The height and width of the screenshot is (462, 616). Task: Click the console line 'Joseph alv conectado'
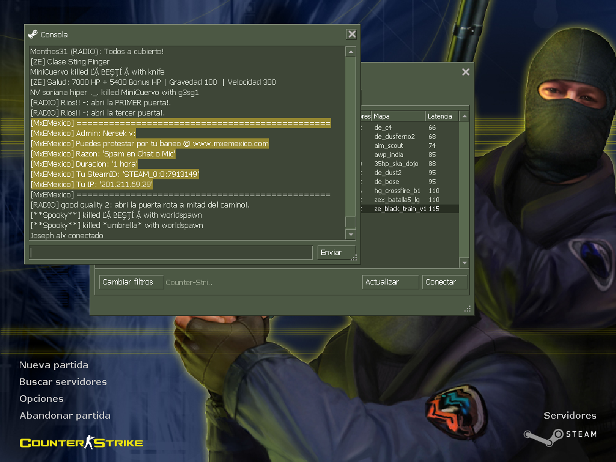[67, 235]
